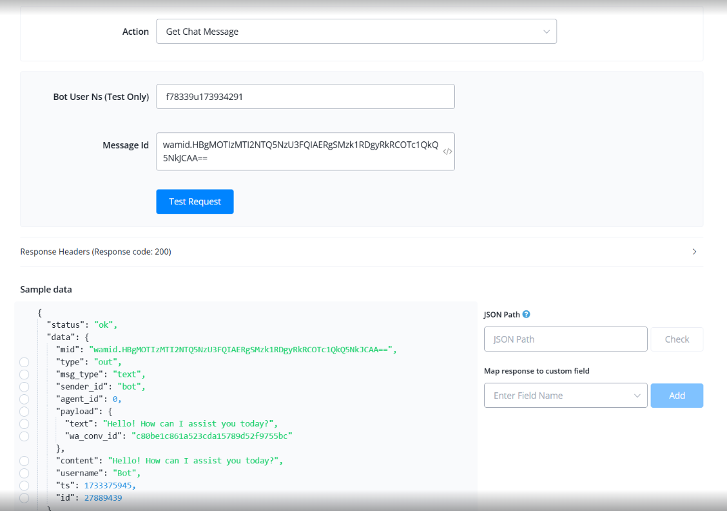727x511 pixels.
Task: Select the circle beside "id" key
Action: click(x=24, y=498)
